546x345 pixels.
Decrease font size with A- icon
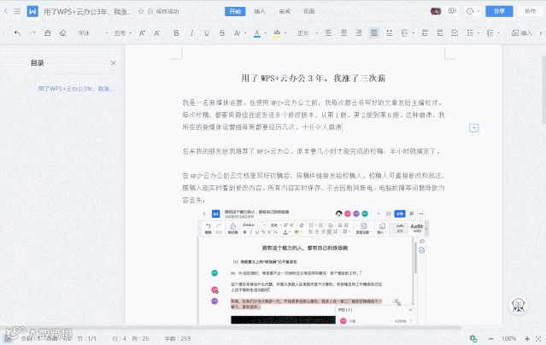[x=157, y=33]
